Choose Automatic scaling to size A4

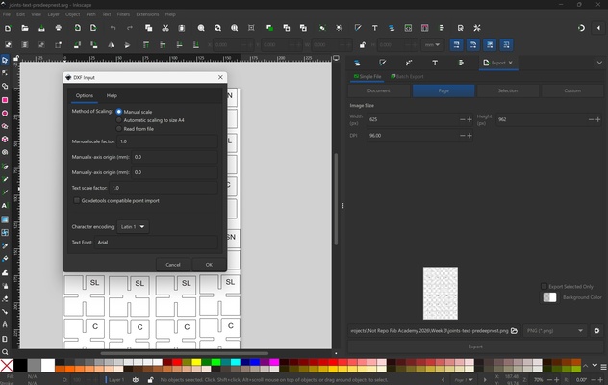pos(119,120)
